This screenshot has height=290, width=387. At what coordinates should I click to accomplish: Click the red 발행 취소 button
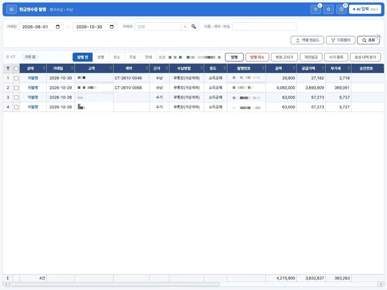tap(257, 57)
